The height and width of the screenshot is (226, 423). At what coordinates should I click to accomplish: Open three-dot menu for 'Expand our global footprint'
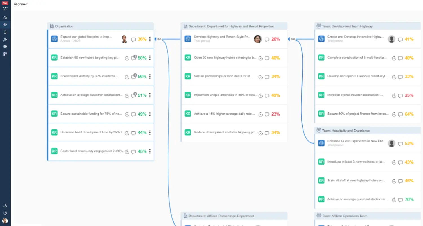[x=150, y=39]
